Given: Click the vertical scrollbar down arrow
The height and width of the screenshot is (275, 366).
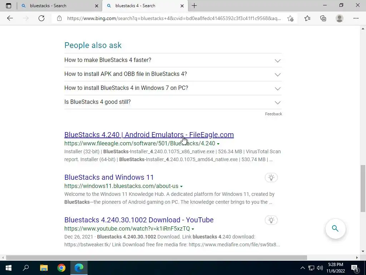Looking at the screenshot, I should click(362, 251).
